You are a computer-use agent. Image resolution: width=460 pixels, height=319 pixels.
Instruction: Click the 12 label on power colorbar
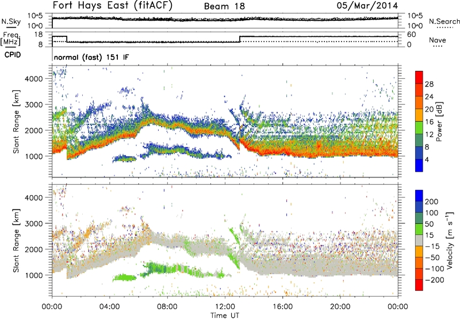click(x=429, y=135)
